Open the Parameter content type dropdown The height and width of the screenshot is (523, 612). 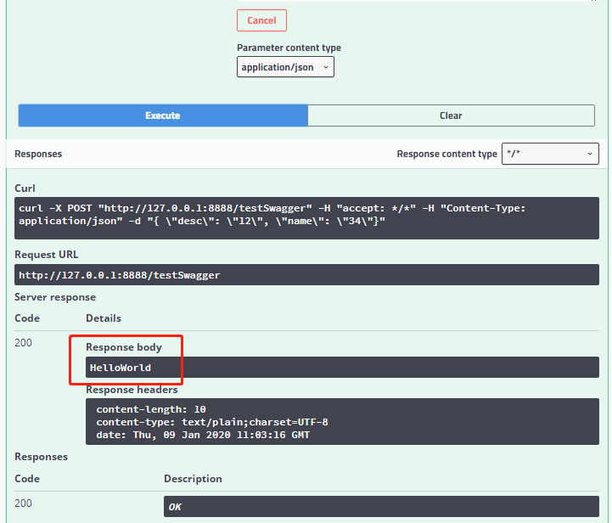coord(285,67)
